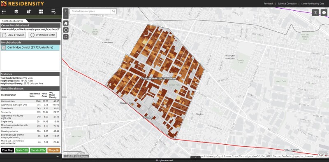Click the Parcel Acres column header
Screen dimensions: 329x162
(x=44, y=95)
